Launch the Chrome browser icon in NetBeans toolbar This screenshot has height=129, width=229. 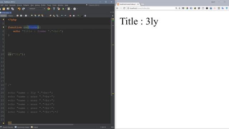[49, 9]
